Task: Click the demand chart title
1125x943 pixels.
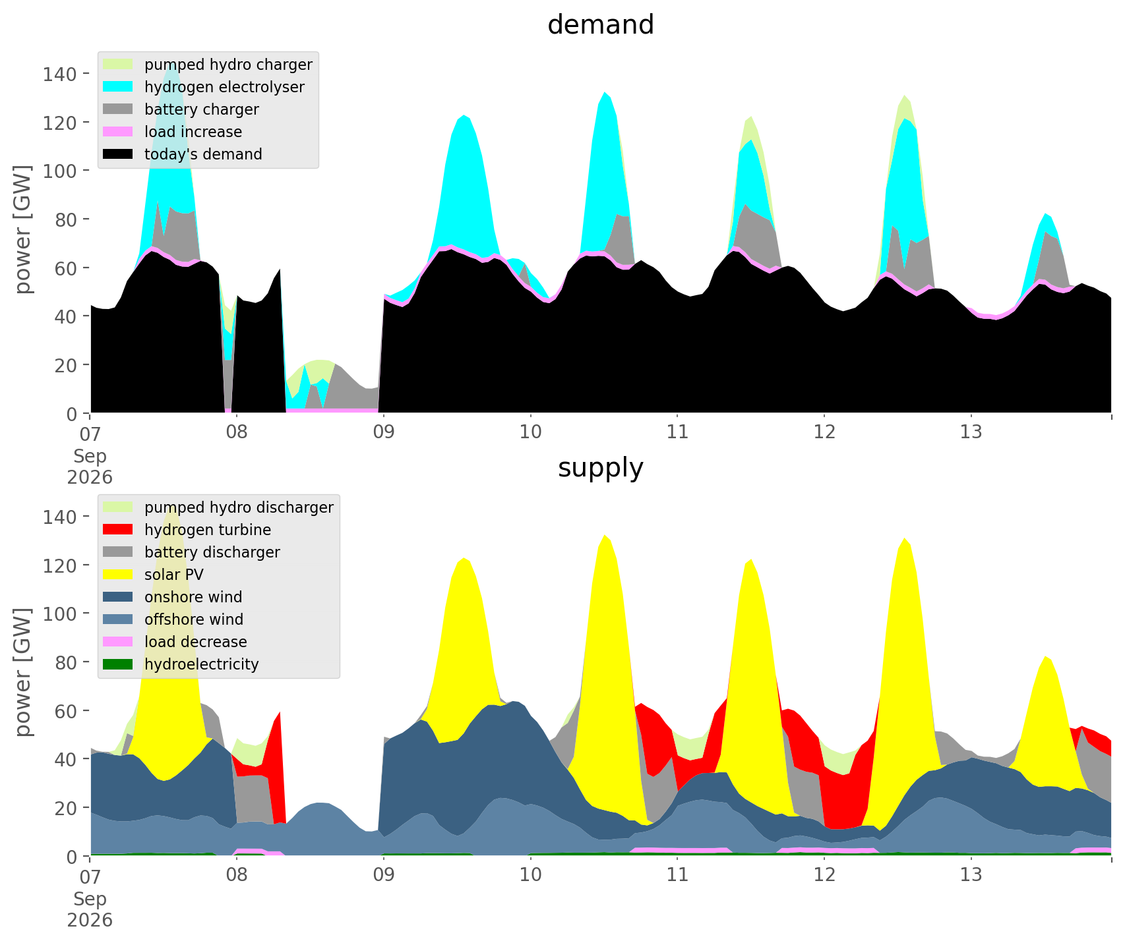Action: click(x=601, y=25)
